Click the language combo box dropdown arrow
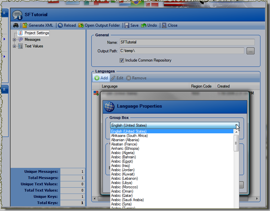The height and width of the screenshot is (211, 270). click(237, 125)
